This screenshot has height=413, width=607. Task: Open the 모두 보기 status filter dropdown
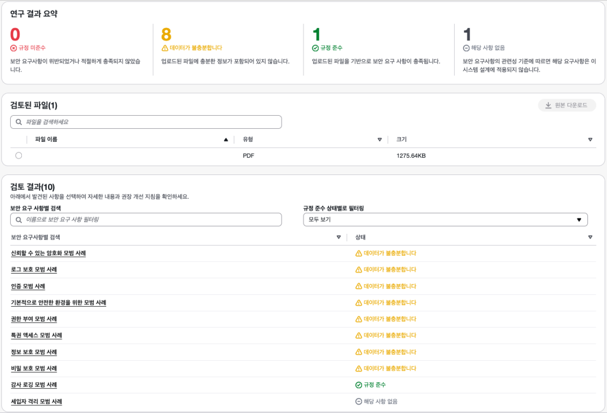click(445, 220)
